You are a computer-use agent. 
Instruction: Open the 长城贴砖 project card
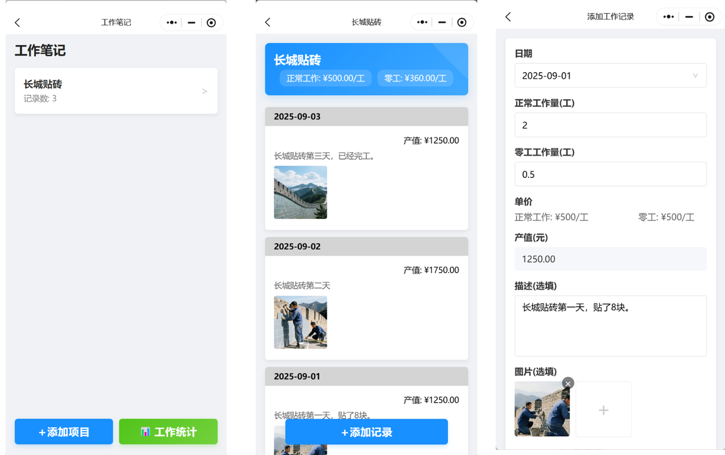tap(116, 91)
